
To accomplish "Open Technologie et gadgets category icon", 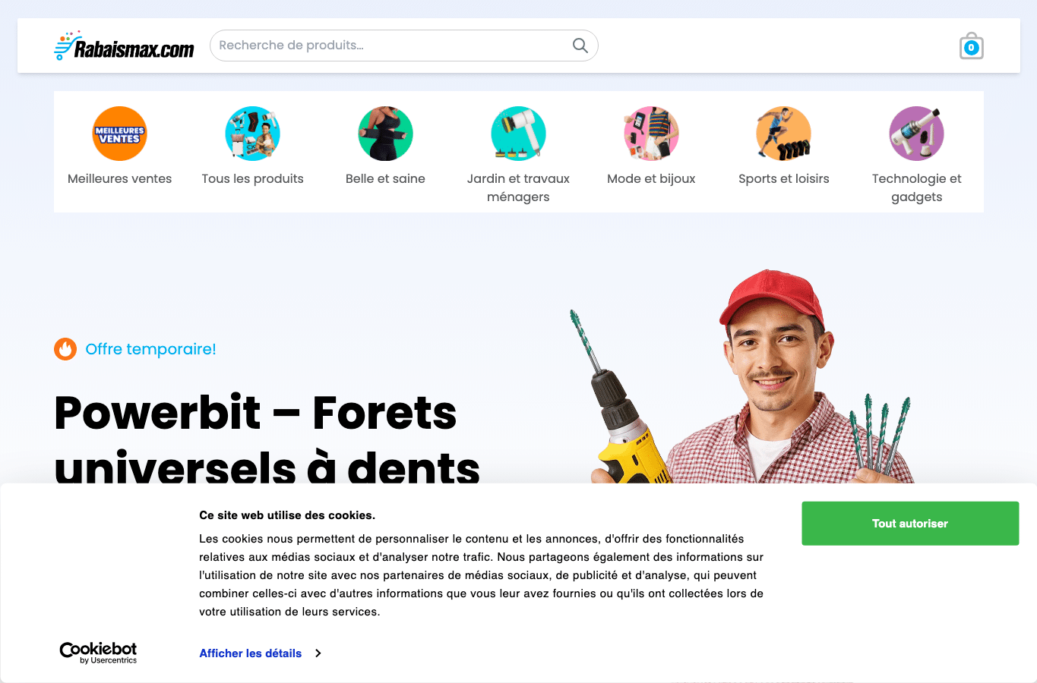I will click(917, 134).
